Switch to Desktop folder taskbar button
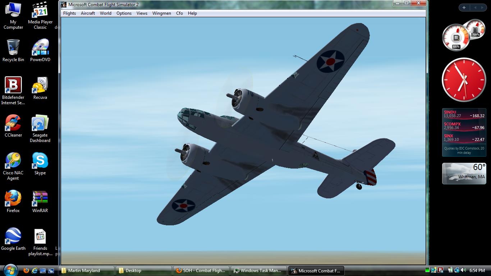This screenshot has width=491, height=276. pos(143,271)
